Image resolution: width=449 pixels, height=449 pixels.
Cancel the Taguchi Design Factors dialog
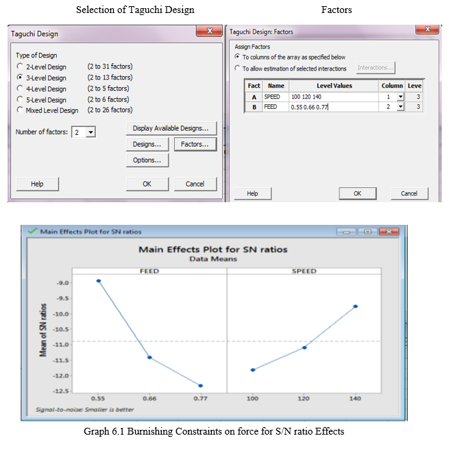coord(409,193)
